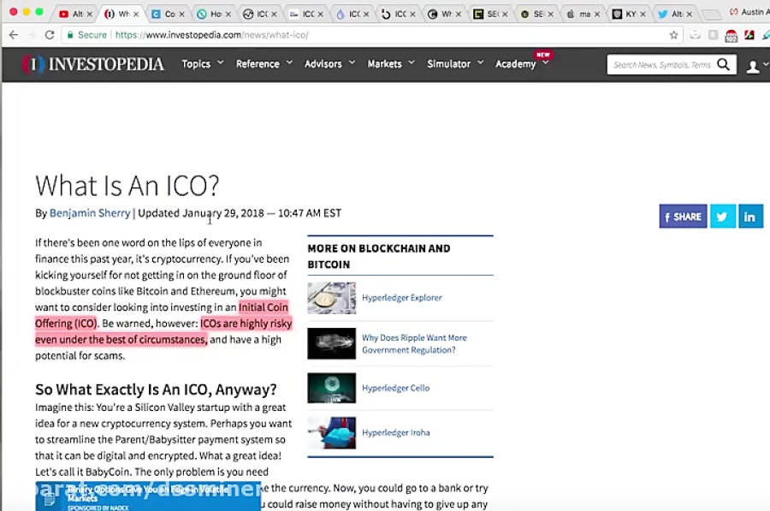Close the 'KY' tab
Image resolution: width=770 pixels, height=511 pixels.
click(x=643, y=15)
